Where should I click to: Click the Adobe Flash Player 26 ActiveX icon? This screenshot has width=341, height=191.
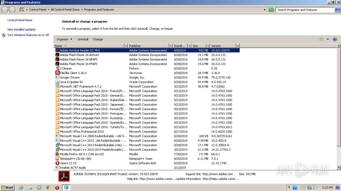click(57, 55)
